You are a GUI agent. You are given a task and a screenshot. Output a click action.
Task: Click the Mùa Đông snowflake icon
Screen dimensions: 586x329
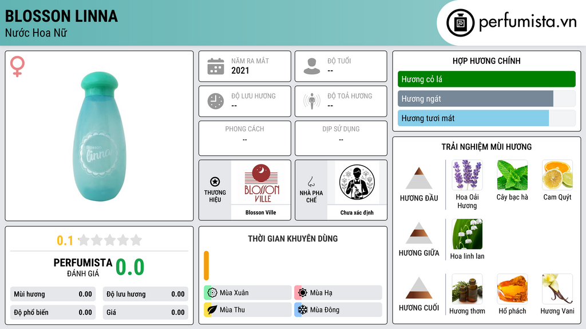[303, 310]
